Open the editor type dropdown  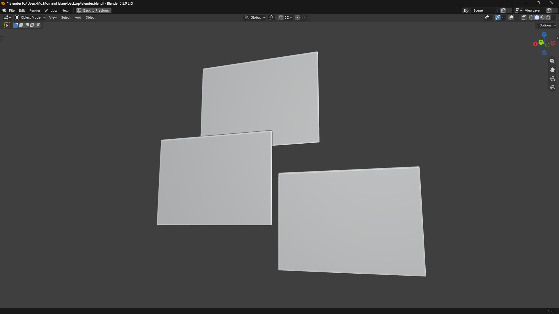[7, 18]
